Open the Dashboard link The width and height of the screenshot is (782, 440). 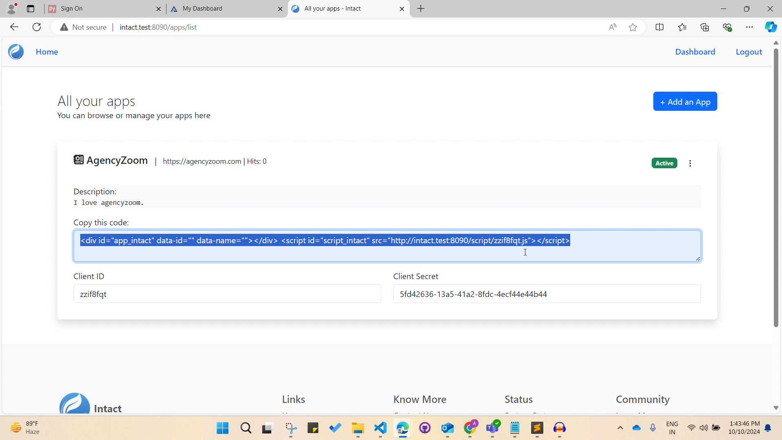click(x=695, y=52)
